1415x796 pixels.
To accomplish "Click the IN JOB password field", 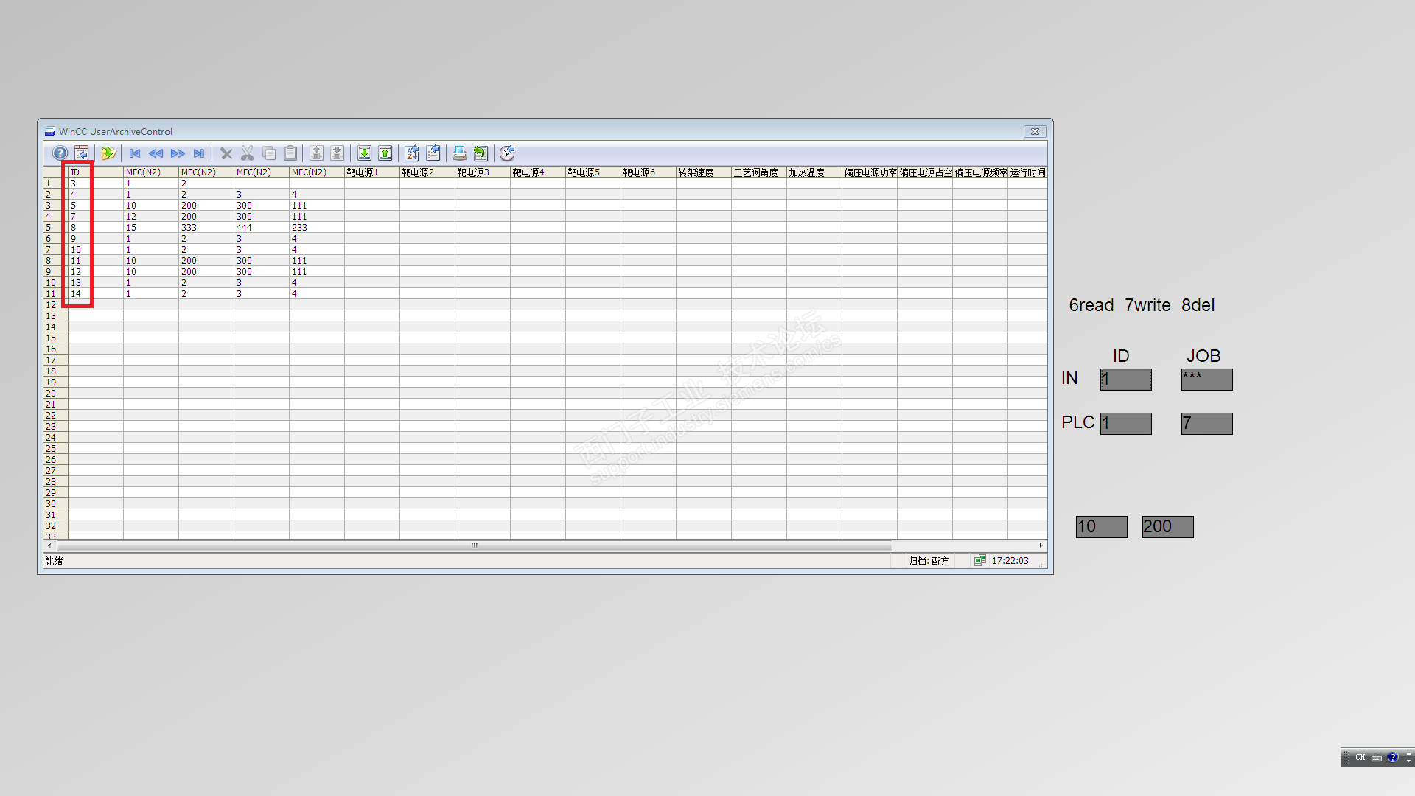I will (x=1206, y=380).
